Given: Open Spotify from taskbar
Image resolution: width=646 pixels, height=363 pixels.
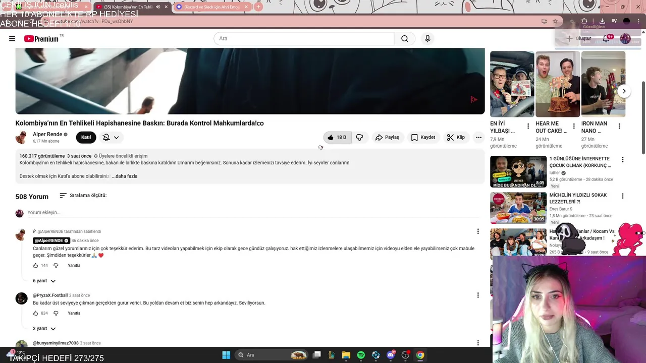Looking at the screenshot, I should [361, 355].
